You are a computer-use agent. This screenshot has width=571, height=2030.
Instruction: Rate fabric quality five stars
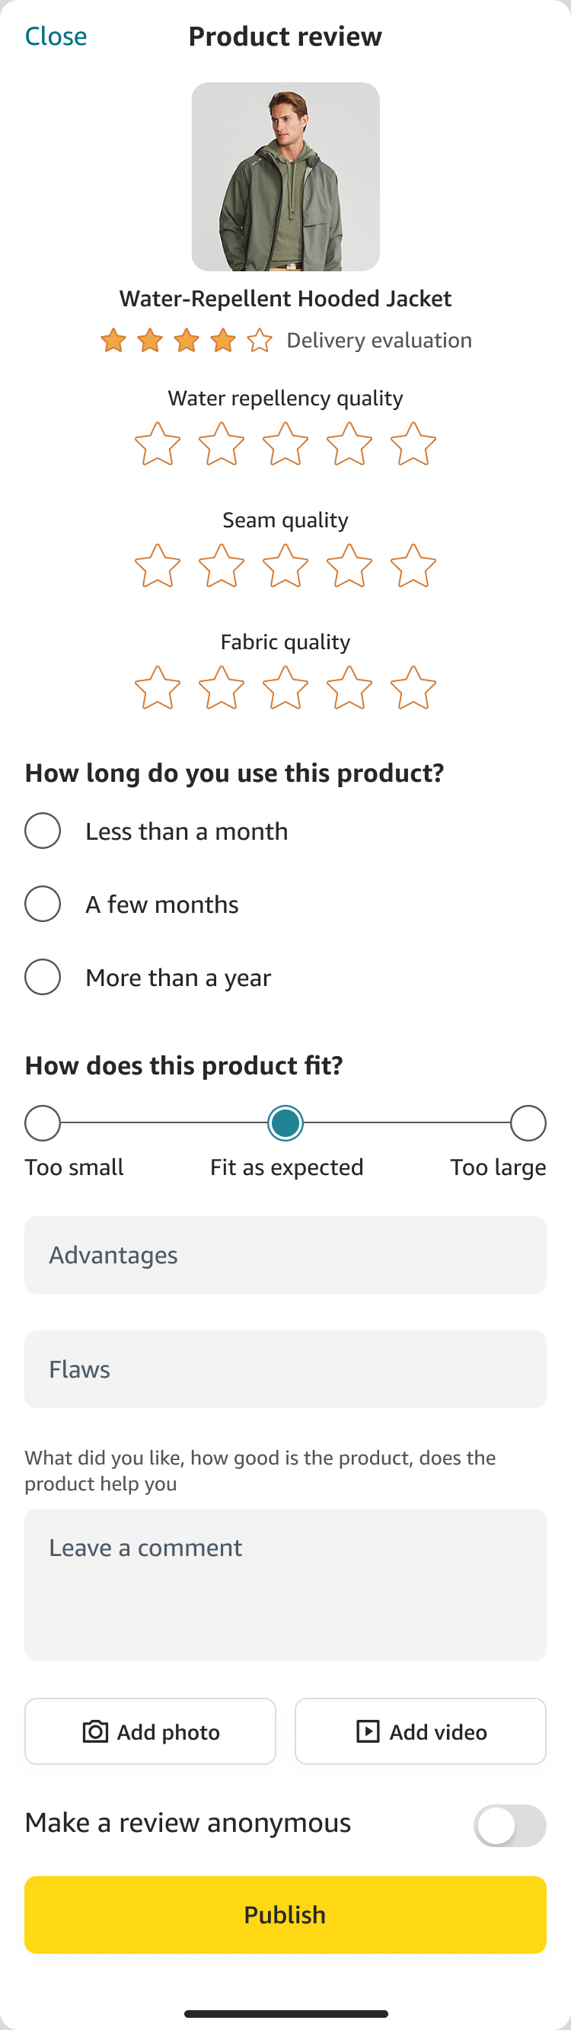[x=413, y=689]
